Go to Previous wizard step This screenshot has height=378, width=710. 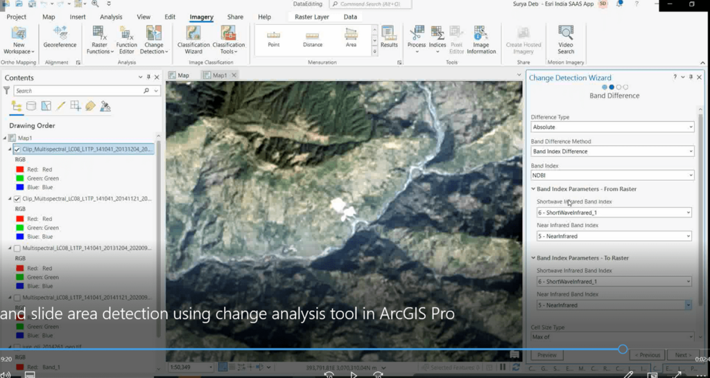pos(647,355)
